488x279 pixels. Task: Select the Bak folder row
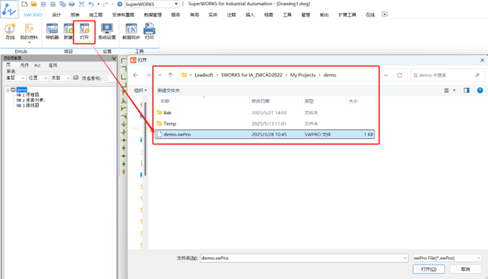265,113
